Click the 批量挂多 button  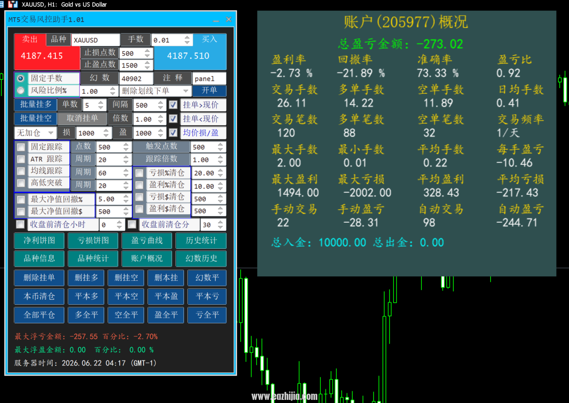[36, 105]
